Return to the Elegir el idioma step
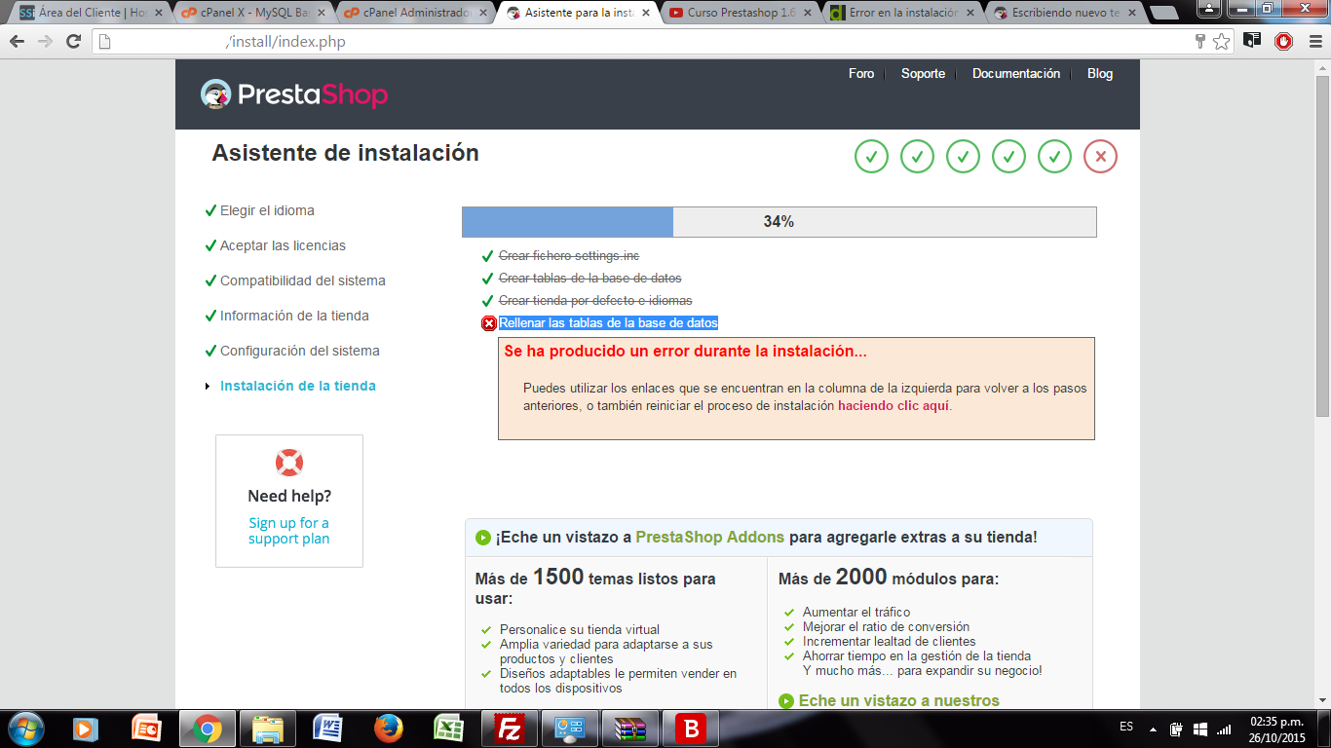This screenshot has height=748, width=1331. coord(267,210)
